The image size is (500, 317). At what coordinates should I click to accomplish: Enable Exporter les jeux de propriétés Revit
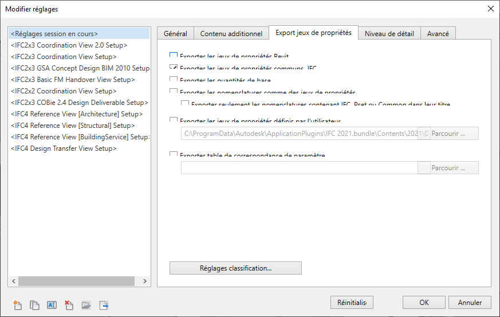[174, 55]
